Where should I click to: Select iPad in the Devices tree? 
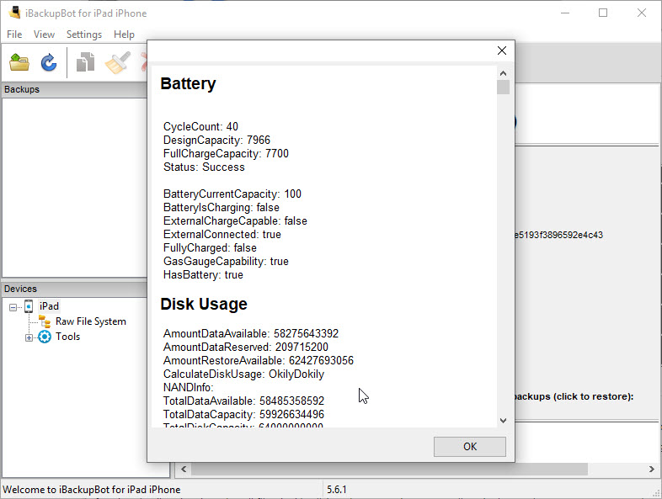click(x=49, y=306)
